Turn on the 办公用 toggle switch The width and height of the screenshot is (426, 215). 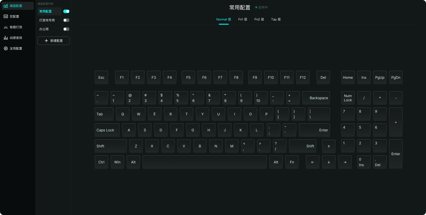[x=66, y=29]
